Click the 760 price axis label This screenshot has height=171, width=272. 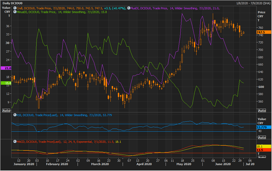click(261, 28)
